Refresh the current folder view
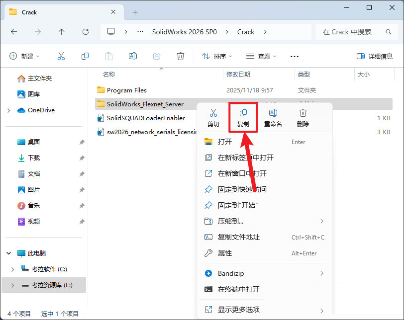Viewport: 404px width, 320px height. tap(86, 32)
